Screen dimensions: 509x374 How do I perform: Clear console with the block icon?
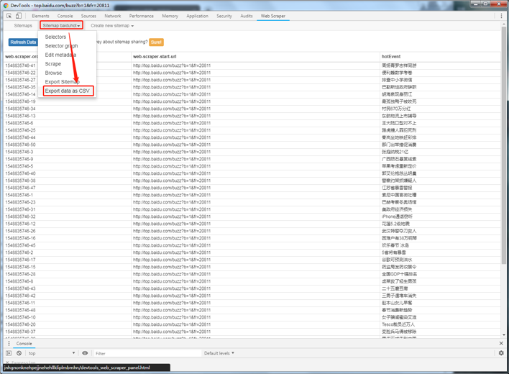(19, 353)
